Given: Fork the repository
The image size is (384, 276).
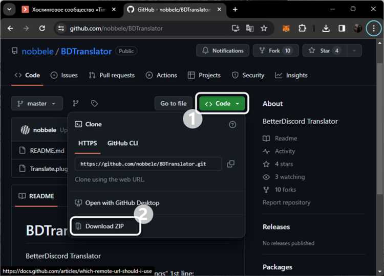Looking at the screenshot, I should coord(276,51).
